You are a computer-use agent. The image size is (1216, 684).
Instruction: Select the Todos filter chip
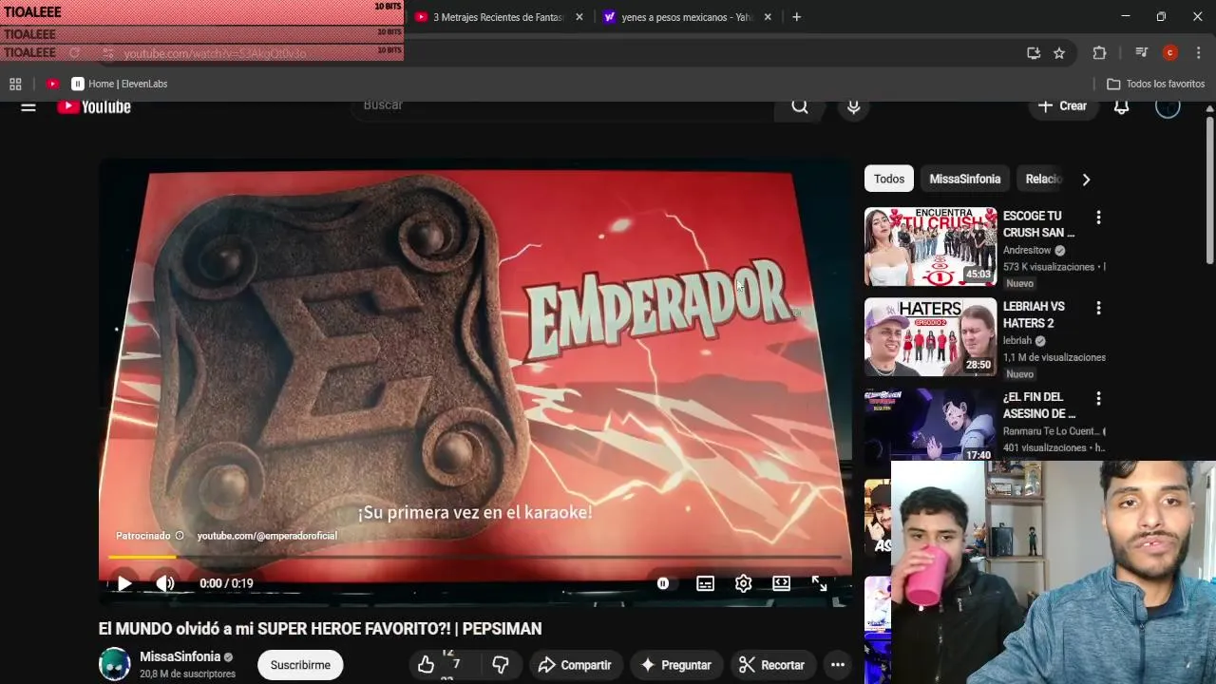pyautogui.click(x=889, y=179)
